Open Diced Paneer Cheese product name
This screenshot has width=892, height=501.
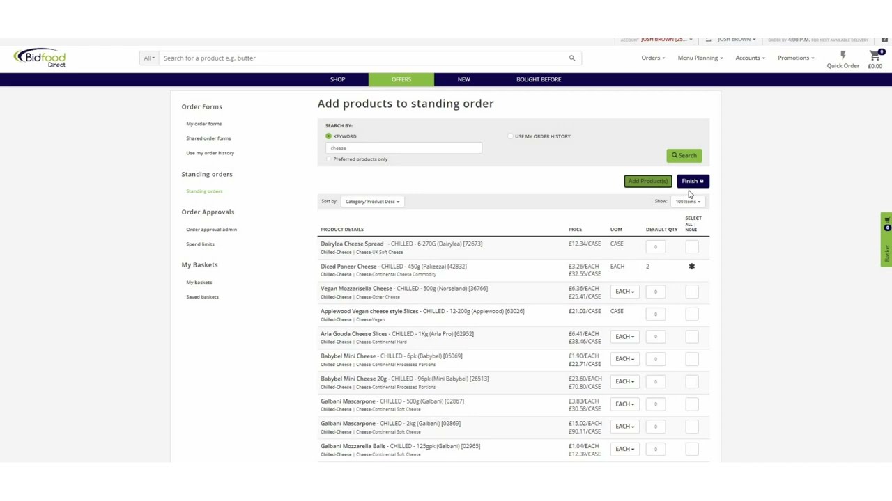click(348, 266)
